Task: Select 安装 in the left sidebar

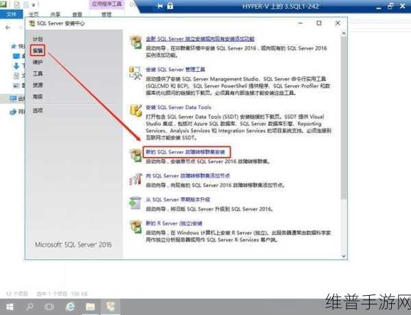Action: [x=38, y=51]
